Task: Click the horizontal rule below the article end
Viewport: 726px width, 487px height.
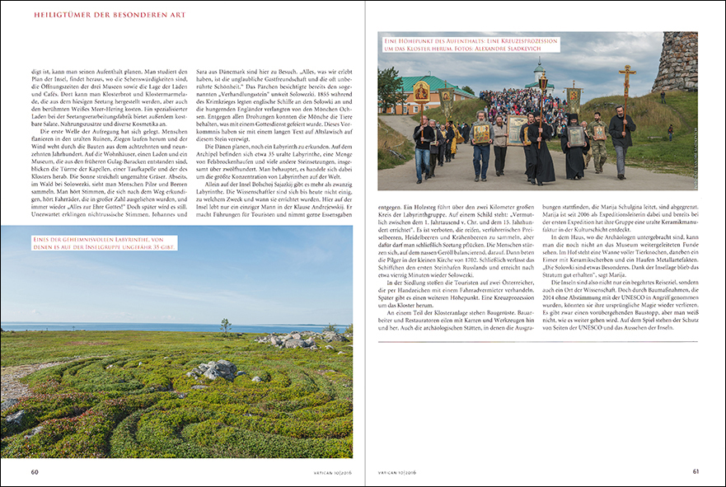Action: tap(537, 342)
